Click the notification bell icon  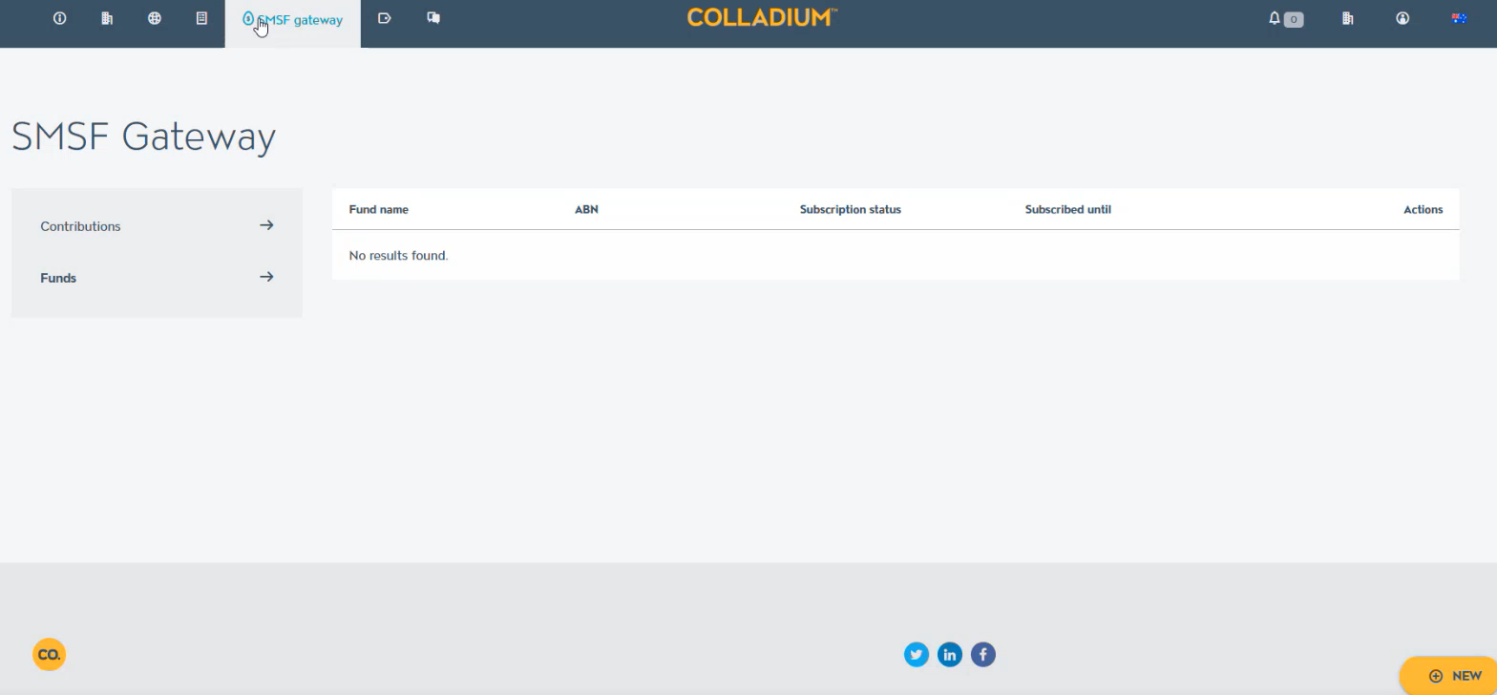tap(1275, 18)
